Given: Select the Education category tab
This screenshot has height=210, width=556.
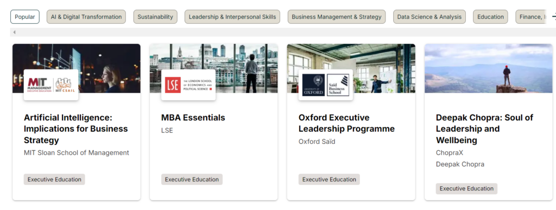Looking at the screenshot, I should click(x=490, y=17).
